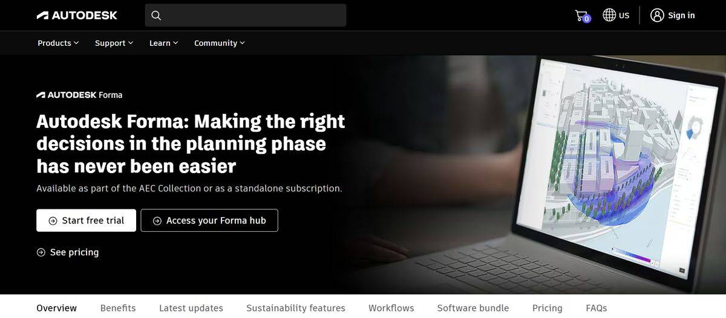The width and height of the screenshot is (726, 318).
Task: Select the Workflows tab
Action: [x=391, y=308]
